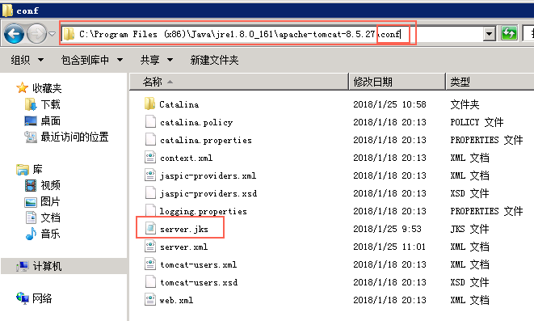Sort by the 名称 column header
This screenshot has width=534, height=321.
tap(239, 82)
